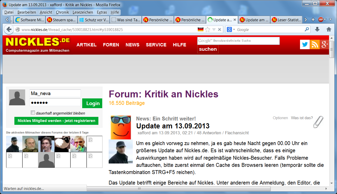
Task: Go back with the browser back arrow
Action: [x=9, y=29]
